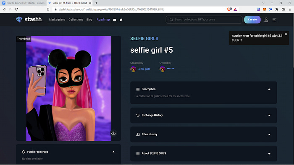The height and width of the screenshot is (165, 294).
Task: Reload the page with refresh icon
Action: coord(16,9)
